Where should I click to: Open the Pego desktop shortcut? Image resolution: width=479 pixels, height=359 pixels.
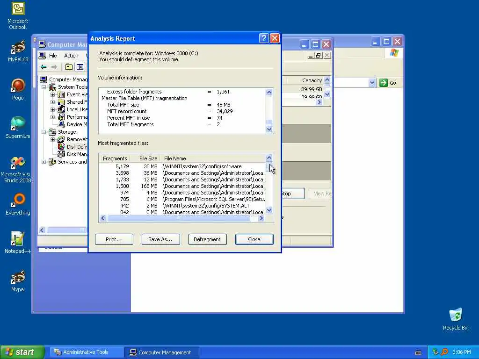[18, 89]
